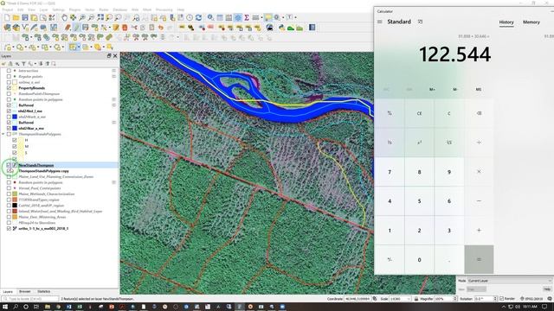Open the Raster menu
Viewport: 554px width, 311px height.
[104, 10]
